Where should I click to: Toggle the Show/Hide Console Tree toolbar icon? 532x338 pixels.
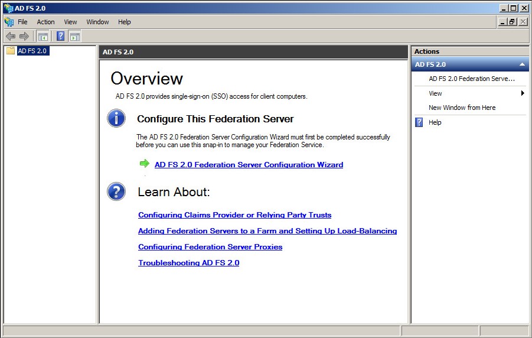click(43, 36)
